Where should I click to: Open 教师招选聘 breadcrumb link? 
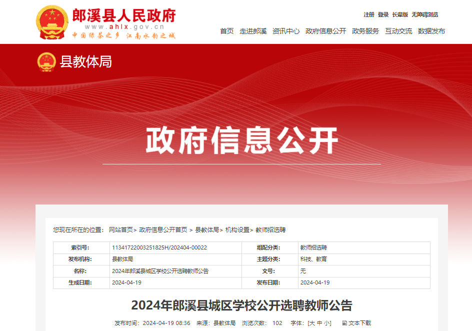pyautogui.click(x=270, y=230)
